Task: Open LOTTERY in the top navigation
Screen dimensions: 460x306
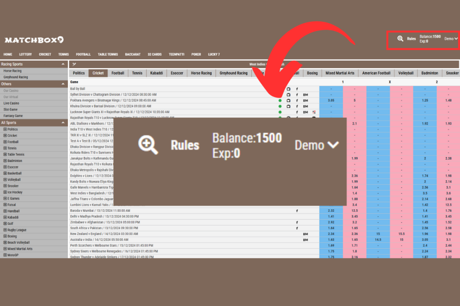Action: (x=25, y=54)
